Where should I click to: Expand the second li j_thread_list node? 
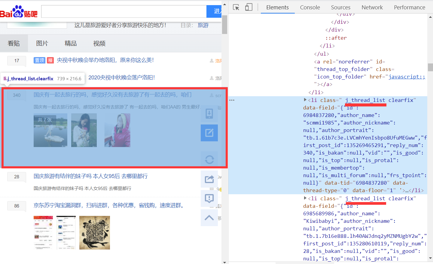(x=305, y=198)
